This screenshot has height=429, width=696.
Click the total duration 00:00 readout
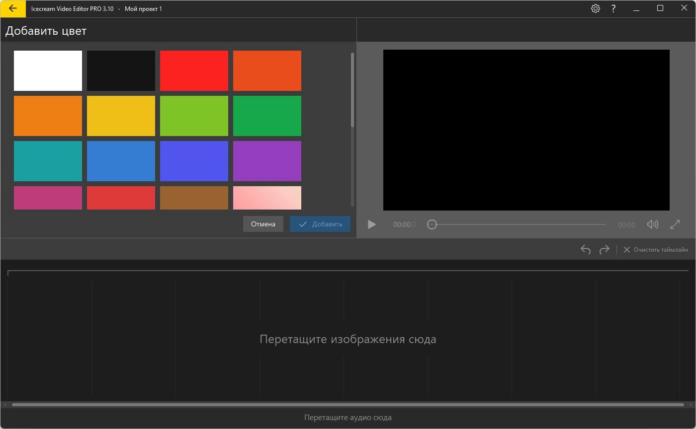[x=626, y=225]
